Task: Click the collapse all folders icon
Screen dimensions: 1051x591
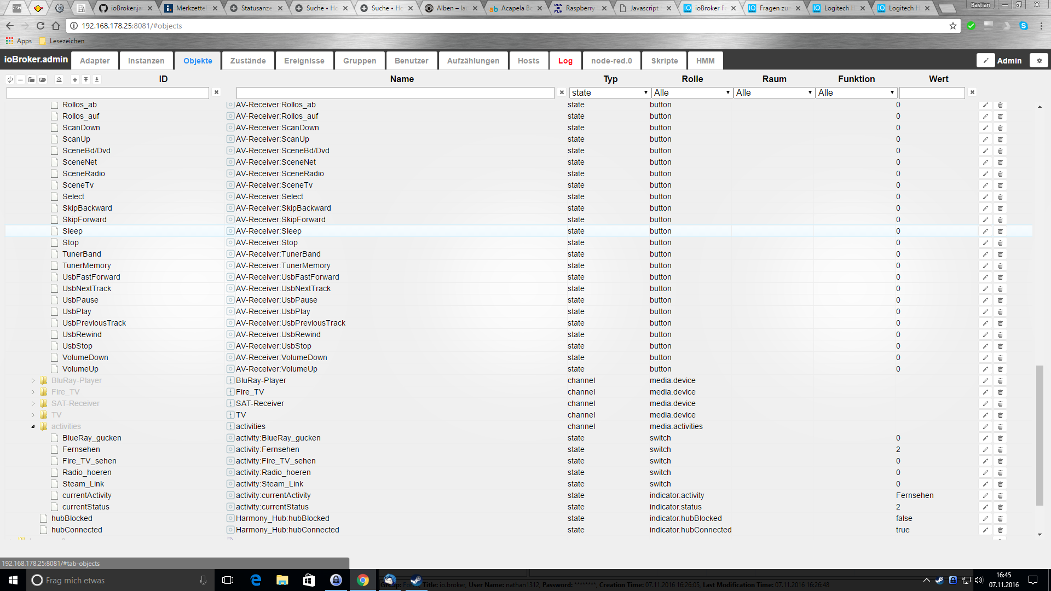Action: click(x=32, y=79)
